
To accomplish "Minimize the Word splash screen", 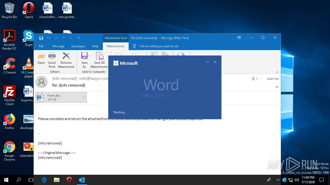I will [x=207, y=62].
